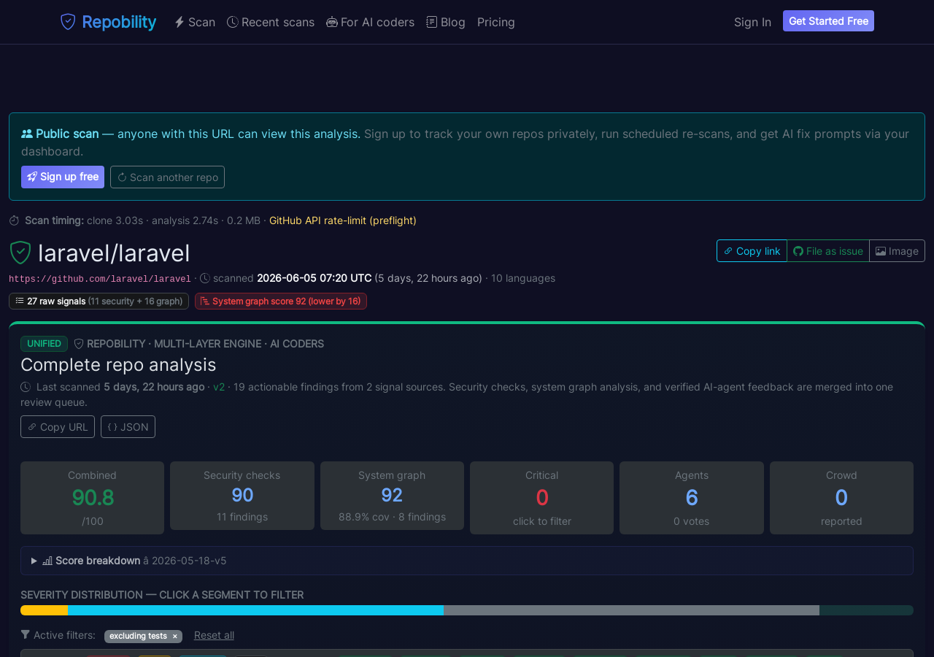934x657 pixels.
Task: Remove the excluding tests filter chip
Action: point(174,637)
